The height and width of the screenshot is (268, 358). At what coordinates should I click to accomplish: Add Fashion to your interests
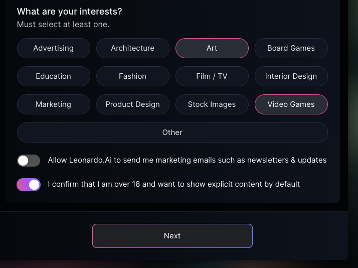click(133, 76)
